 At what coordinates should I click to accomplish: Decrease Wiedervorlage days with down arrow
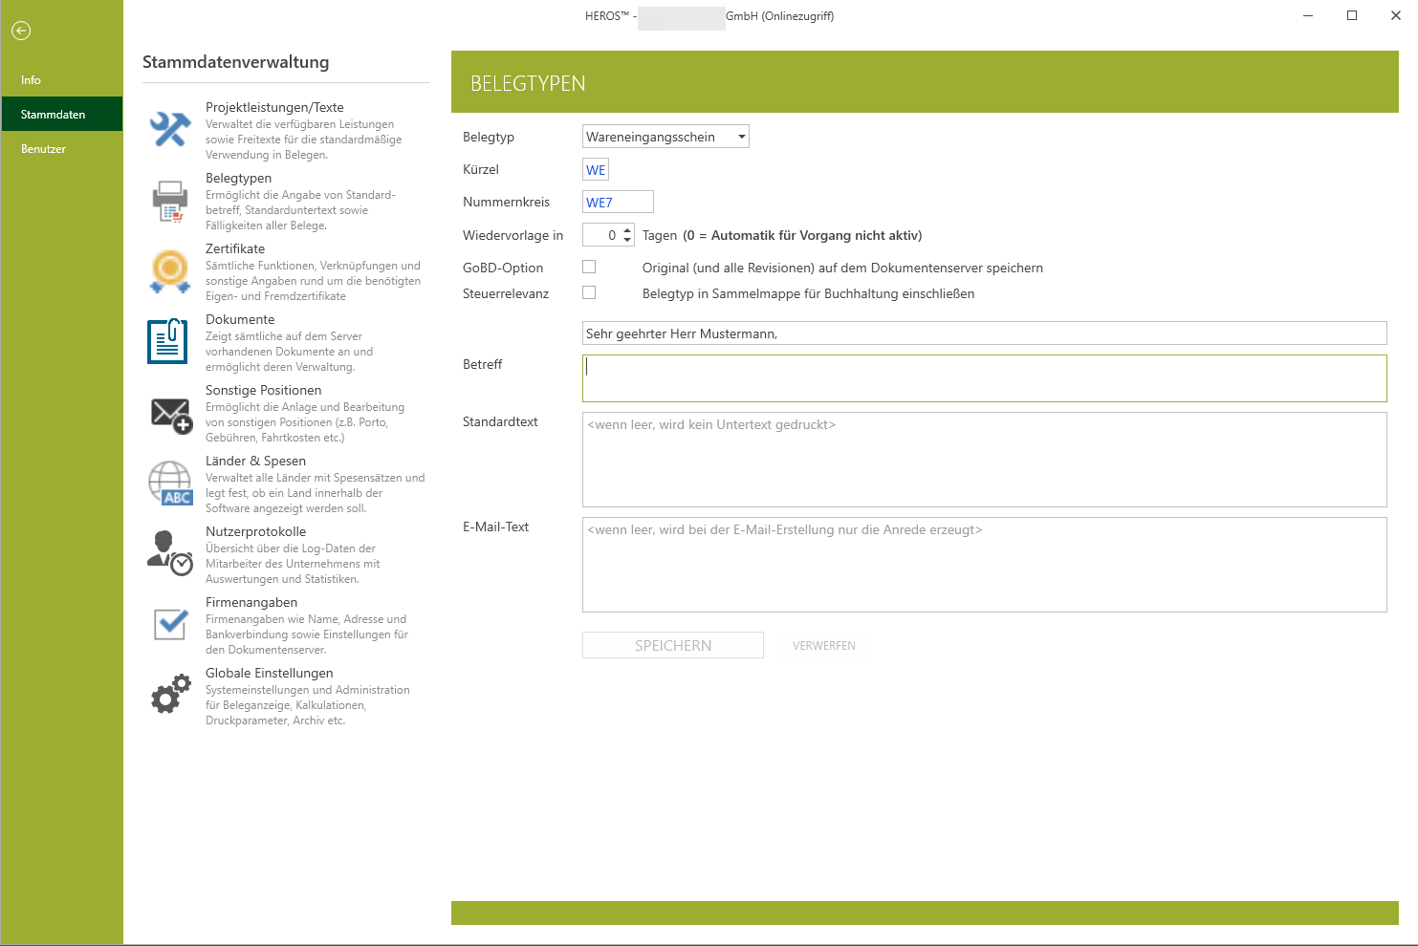[x=627, y=240]
